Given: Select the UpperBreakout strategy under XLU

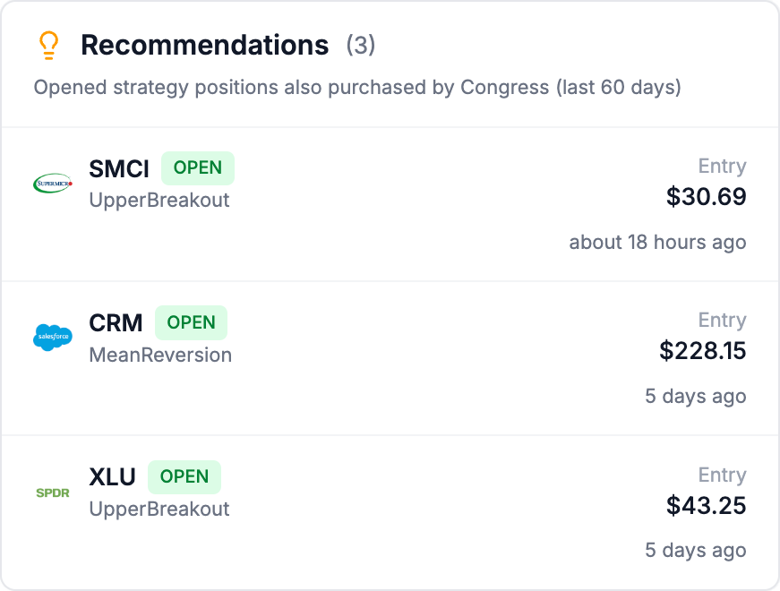Looking at the screenshot, I should pos(159,509).
